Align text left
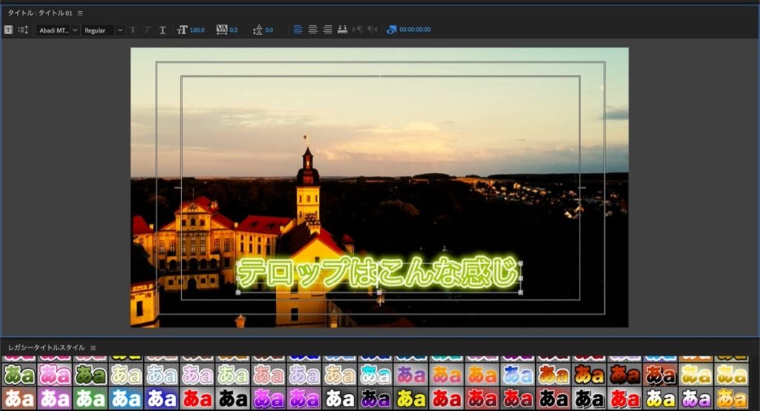This screenshot has width=760, height=411. pyautogui.click(x=298, y=30)
